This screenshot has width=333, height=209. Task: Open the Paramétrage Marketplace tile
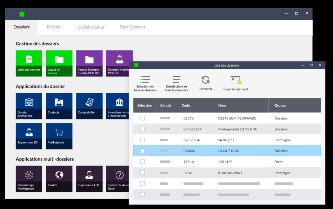click(29, 179)
